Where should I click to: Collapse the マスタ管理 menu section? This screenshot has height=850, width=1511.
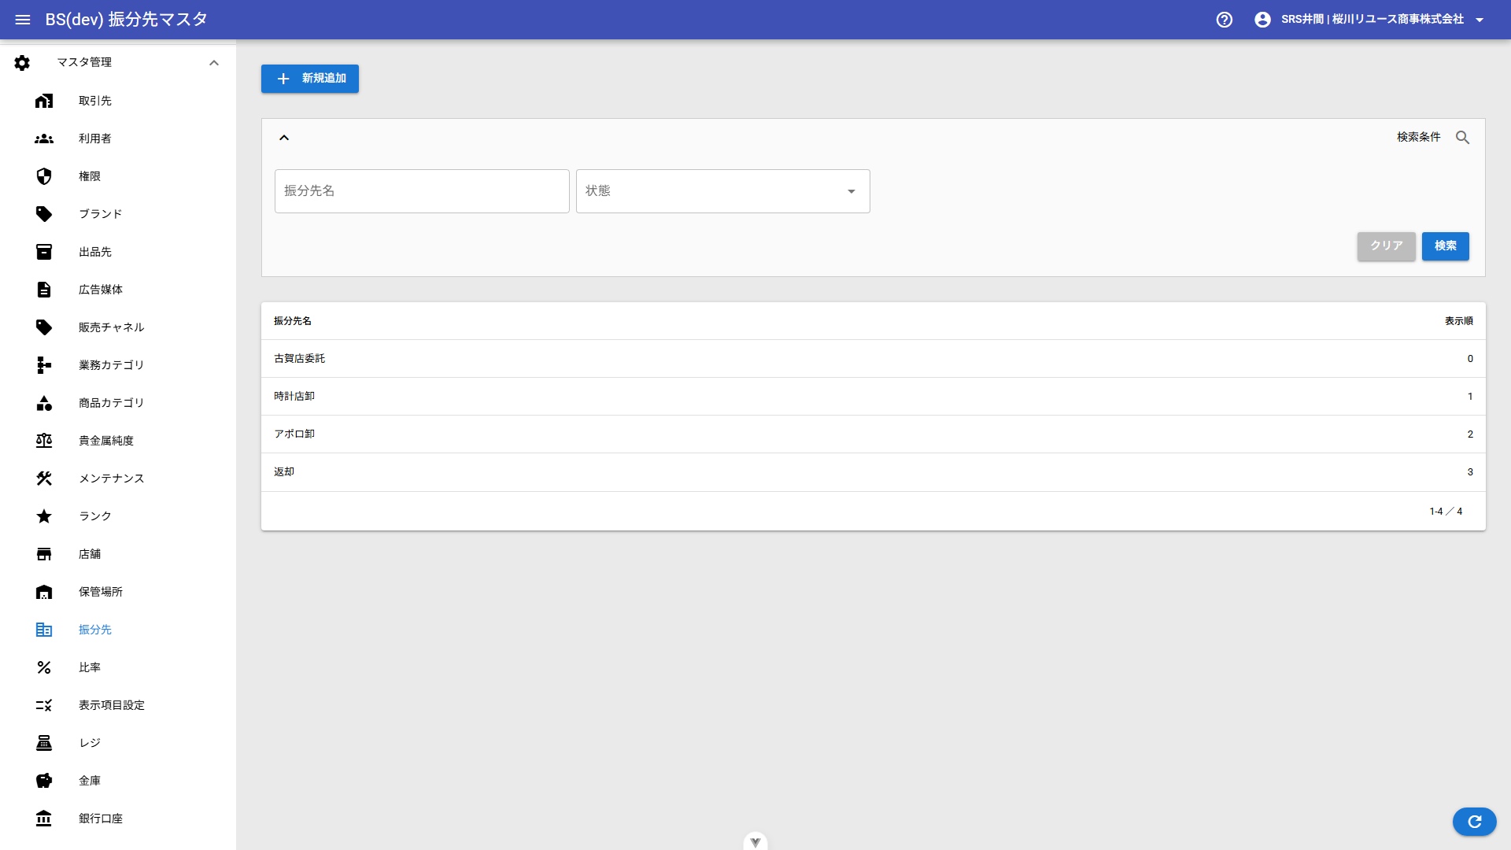click(x=214, y=63)
